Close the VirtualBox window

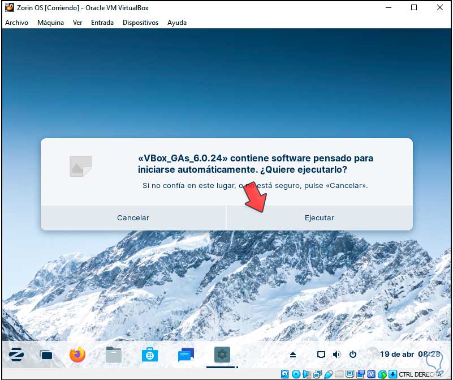[440, 7]
